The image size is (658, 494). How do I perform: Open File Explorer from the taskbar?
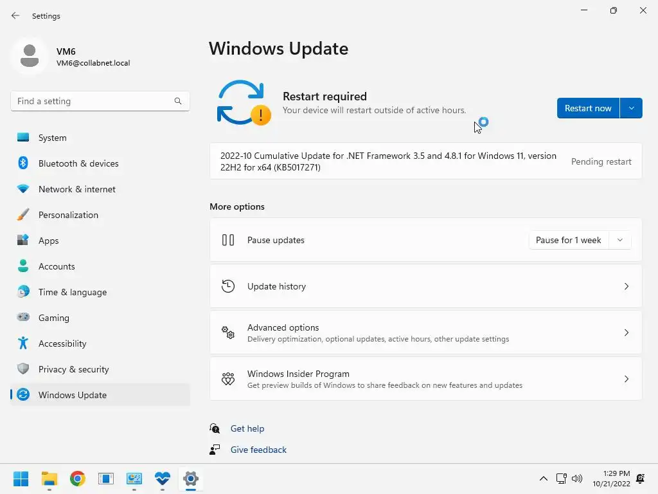point(49,479)
